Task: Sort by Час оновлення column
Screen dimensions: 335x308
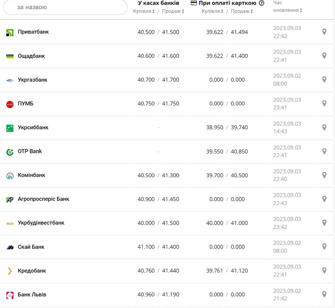Action: (287, 10)
